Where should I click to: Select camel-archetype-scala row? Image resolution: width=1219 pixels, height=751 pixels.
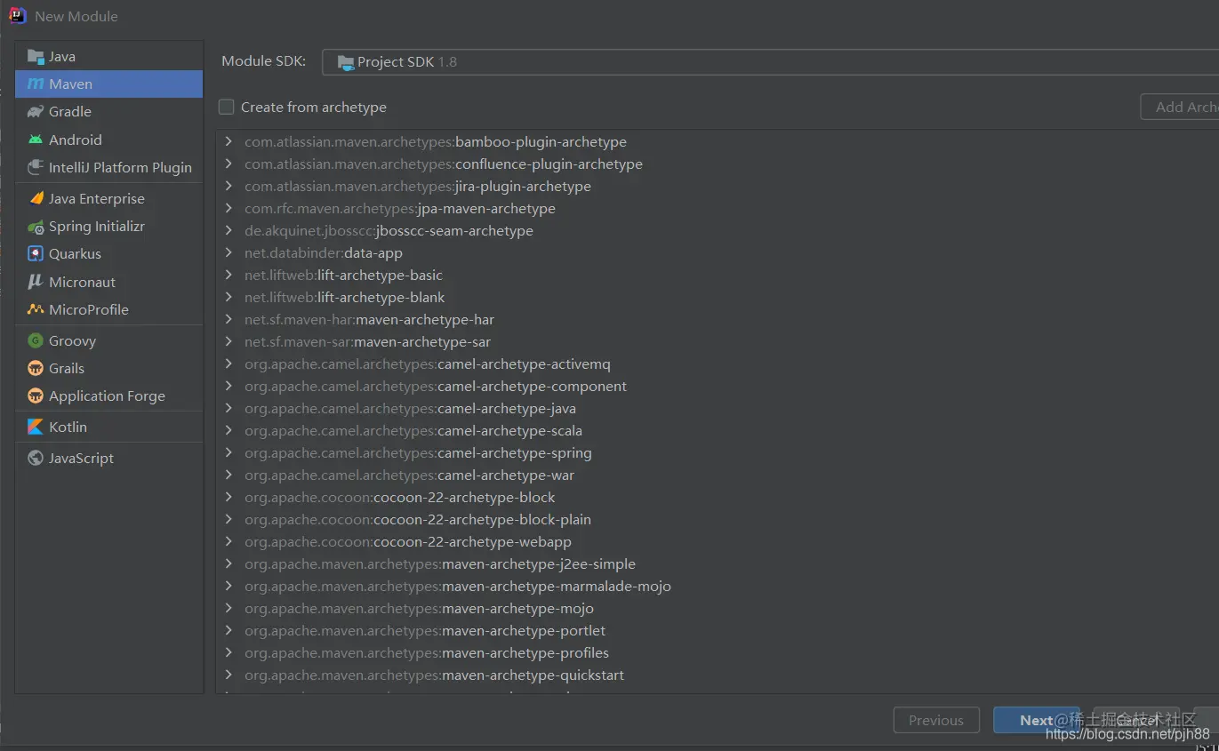coord(717,430)
